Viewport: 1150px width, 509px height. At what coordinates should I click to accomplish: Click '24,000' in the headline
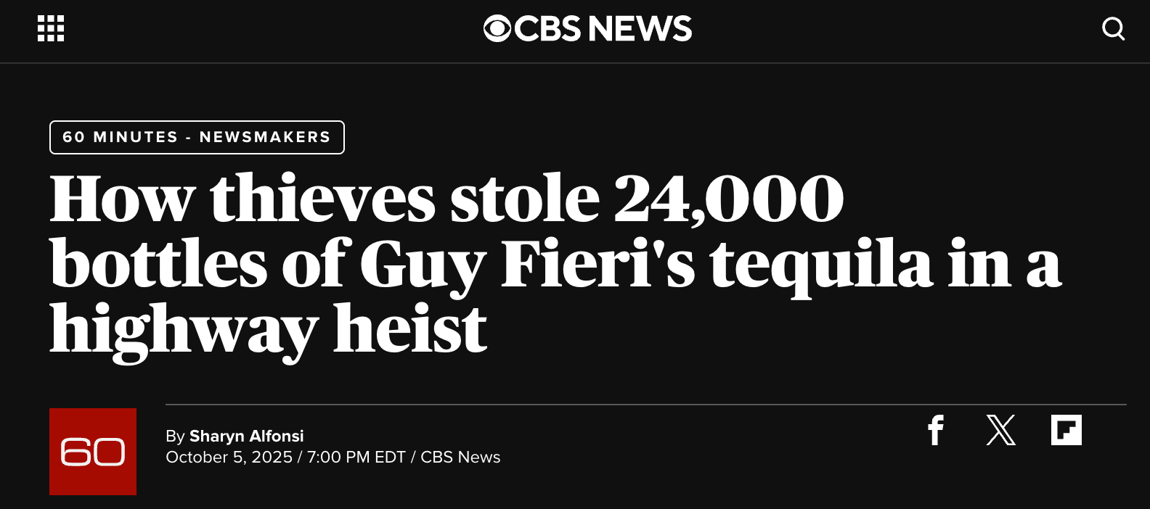[728, 199]
